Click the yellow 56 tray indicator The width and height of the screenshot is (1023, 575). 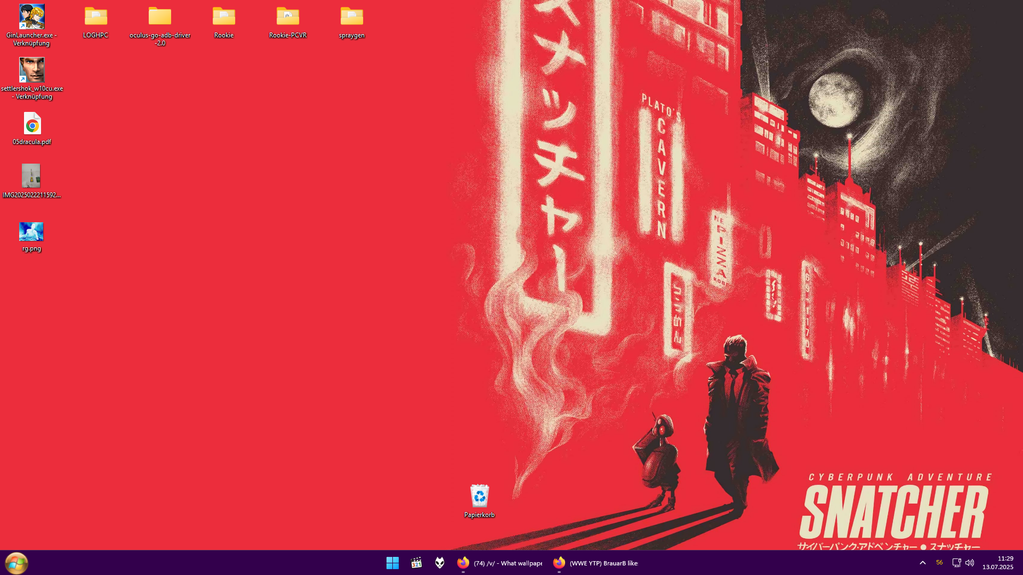pyautogui.click(x=939, y=563)
